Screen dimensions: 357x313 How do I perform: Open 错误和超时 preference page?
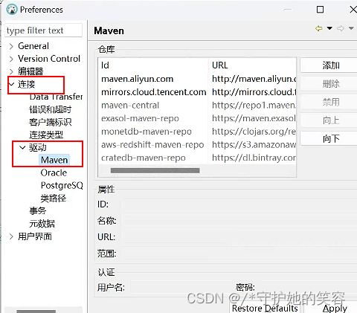coord(51,109)
